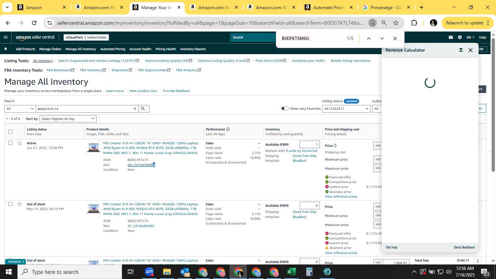Open the Sort by 'Sales: Highest on top' dropdown
The image size is (496, 279).
pyautogui.click(x=68, y=119)
